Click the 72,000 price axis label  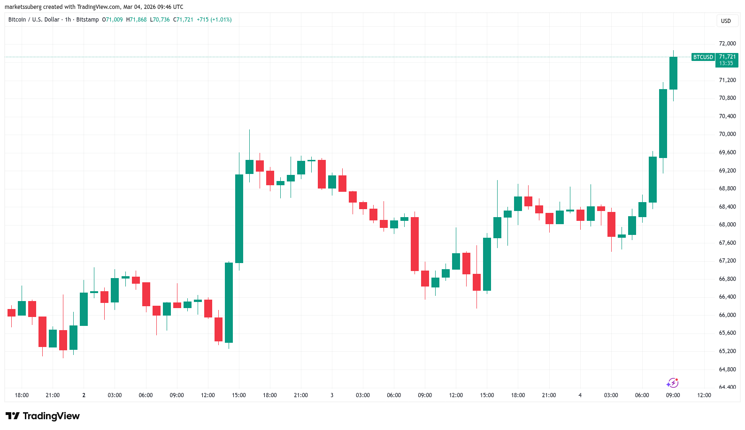[727, 44]
